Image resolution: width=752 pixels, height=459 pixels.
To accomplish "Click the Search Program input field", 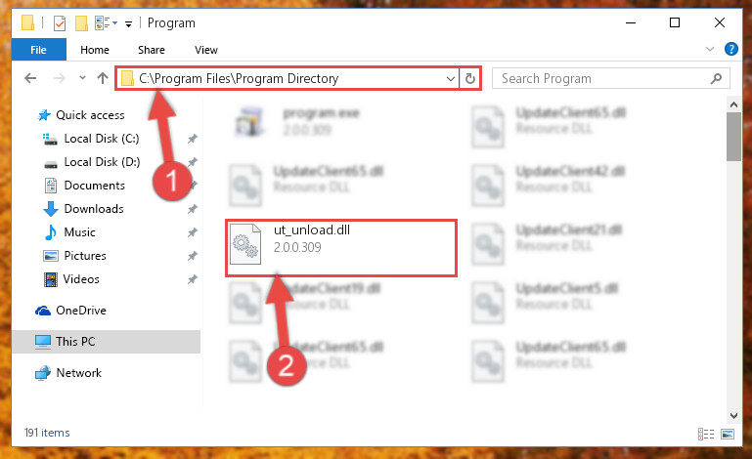I will point(603,78).
